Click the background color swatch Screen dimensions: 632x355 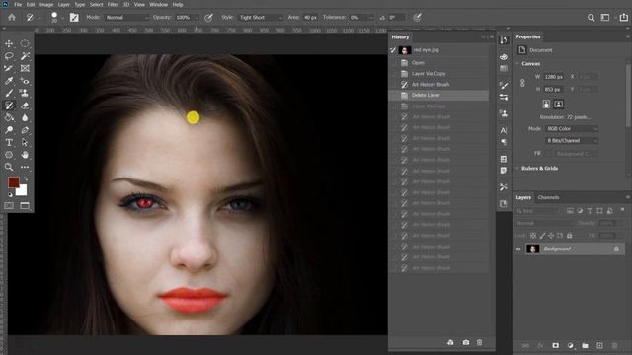[22, 190]
